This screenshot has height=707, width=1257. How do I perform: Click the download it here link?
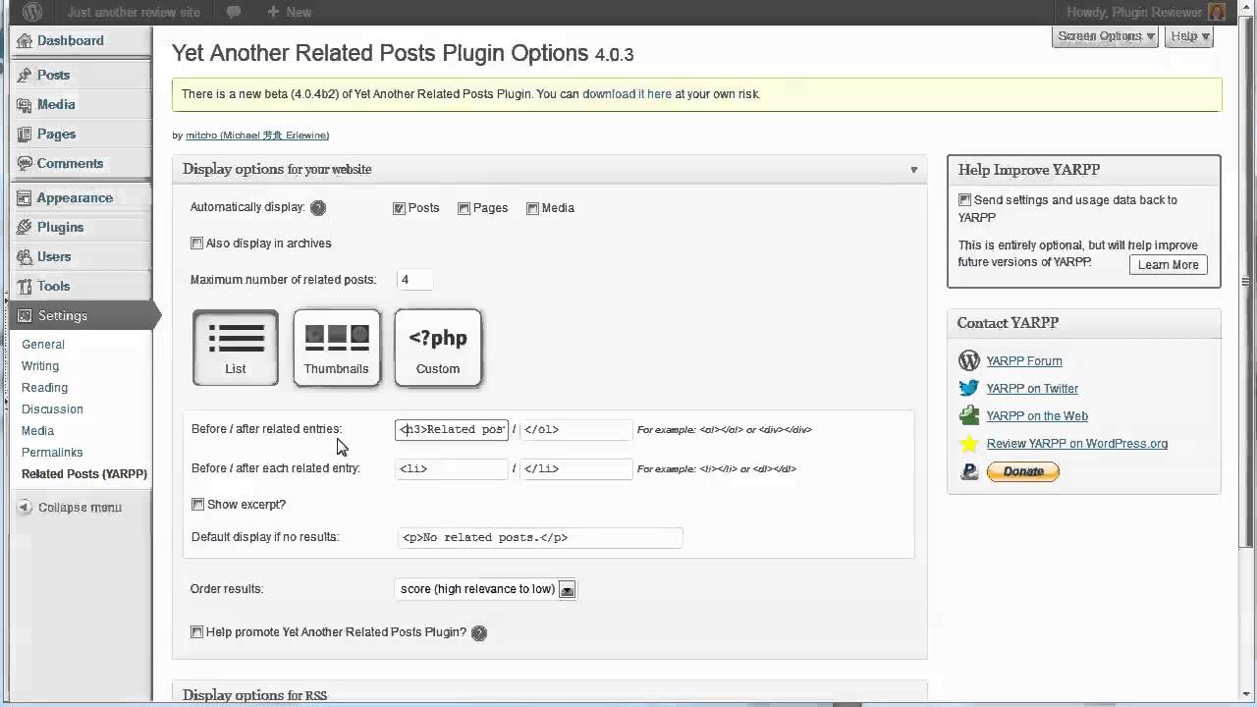[627, 94]
